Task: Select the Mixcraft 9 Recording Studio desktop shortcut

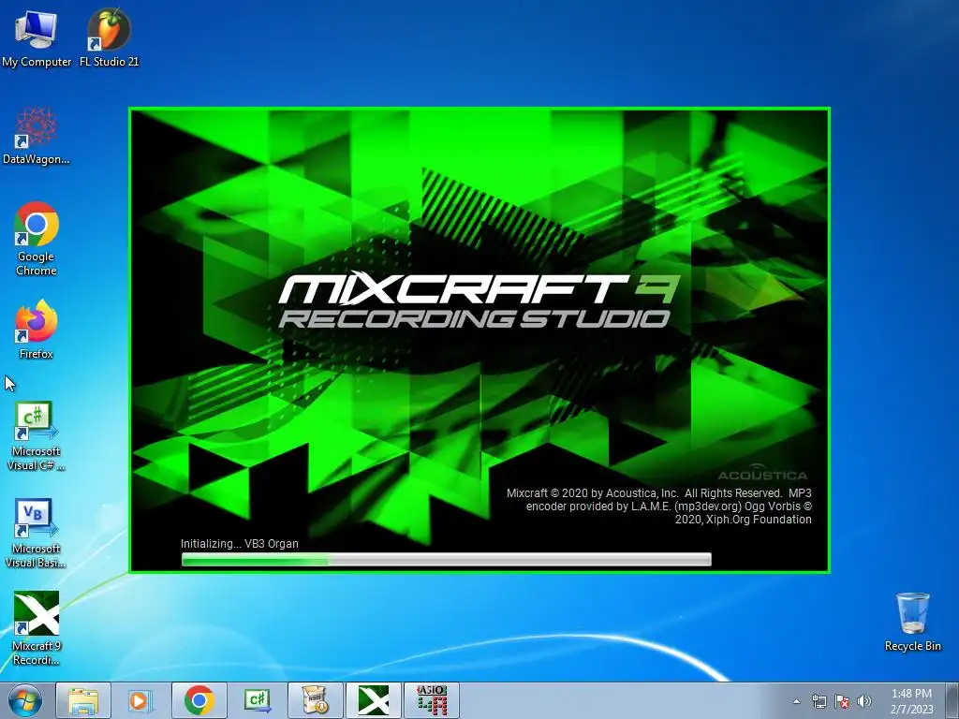Action: pos(37,628)
